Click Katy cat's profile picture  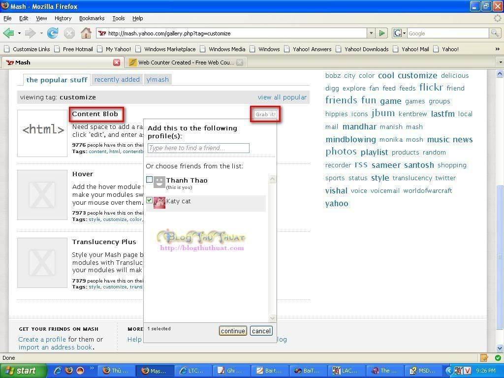click(x=159, y=202)
